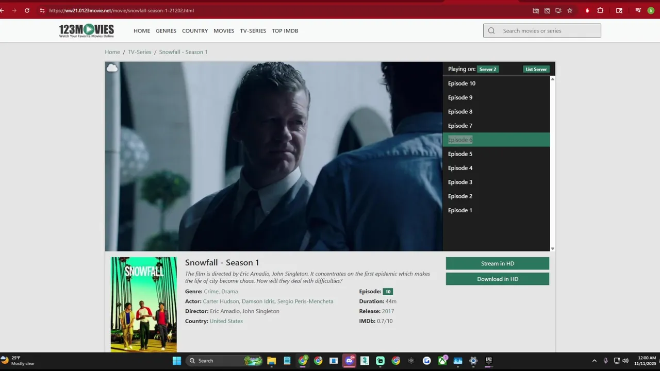Image resolution: width=660 pixels, height=371 pixels.
Task: Open browser extensions puzzle icon
Action: click(600, 10)
